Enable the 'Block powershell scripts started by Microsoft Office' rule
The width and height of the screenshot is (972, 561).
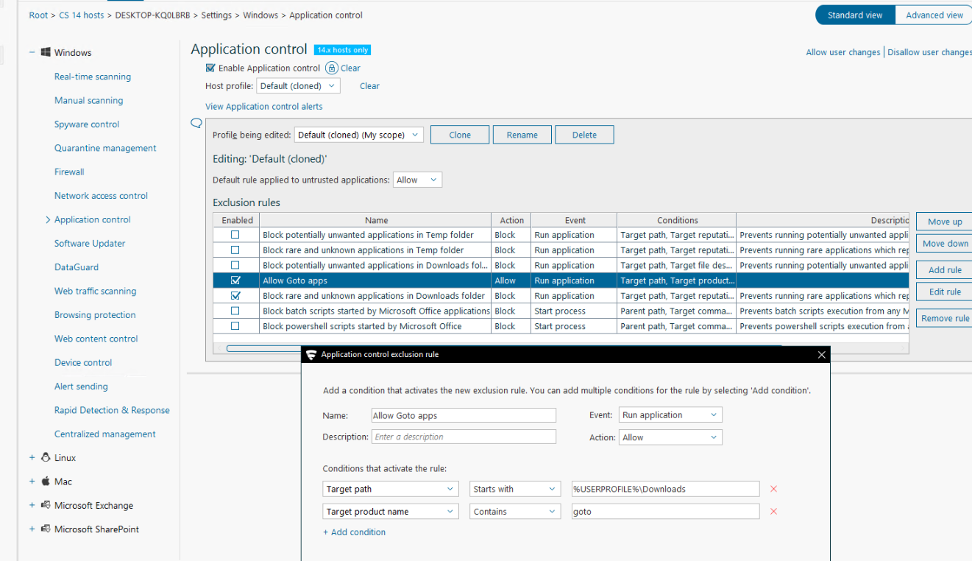235,326
